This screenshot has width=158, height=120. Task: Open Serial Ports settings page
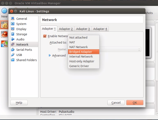coord(24,50)
